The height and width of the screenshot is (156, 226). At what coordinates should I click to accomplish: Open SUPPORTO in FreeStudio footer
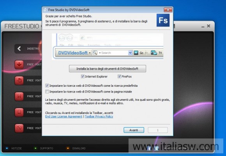(x=46, y=148)
